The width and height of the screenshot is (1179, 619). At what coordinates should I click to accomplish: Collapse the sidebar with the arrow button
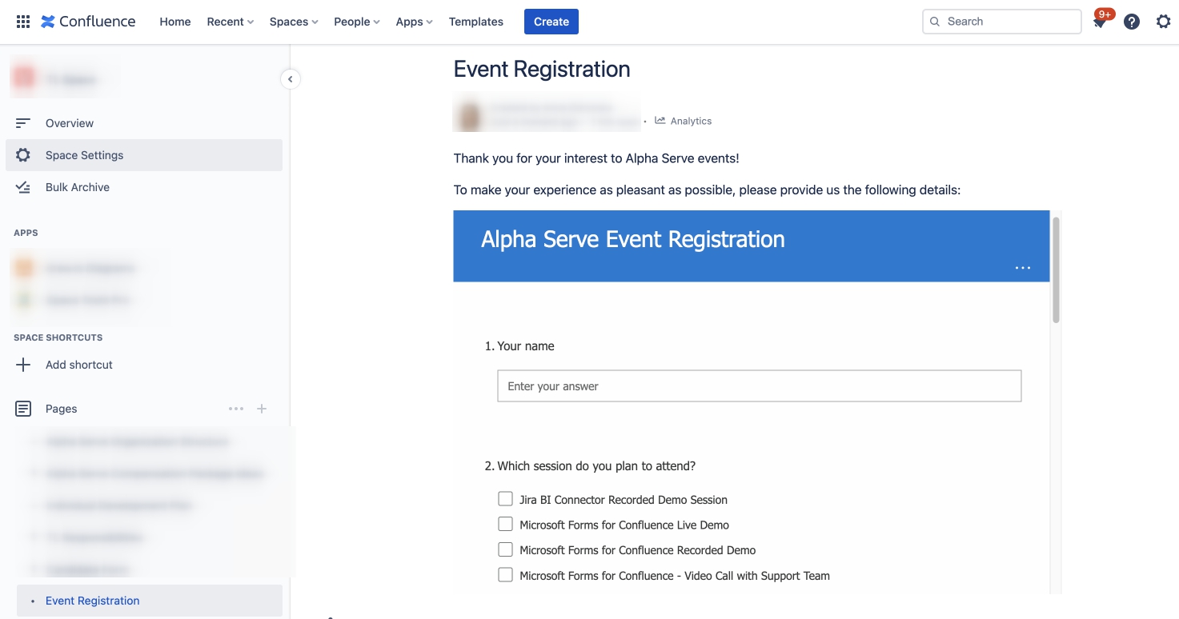291,78
